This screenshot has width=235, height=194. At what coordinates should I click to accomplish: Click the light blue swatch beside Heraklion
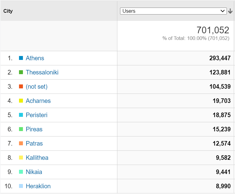pos(21,186)
